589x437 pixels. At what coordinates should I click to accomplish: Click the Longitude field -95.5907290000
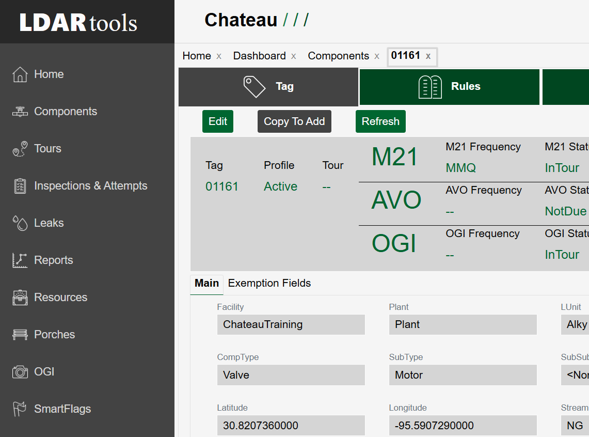[x=463, y=426]
